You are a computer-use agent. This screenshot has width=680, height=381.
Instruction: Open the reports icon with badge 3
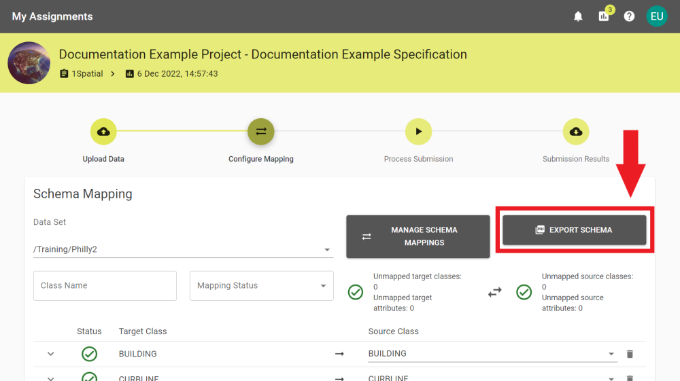604,16
